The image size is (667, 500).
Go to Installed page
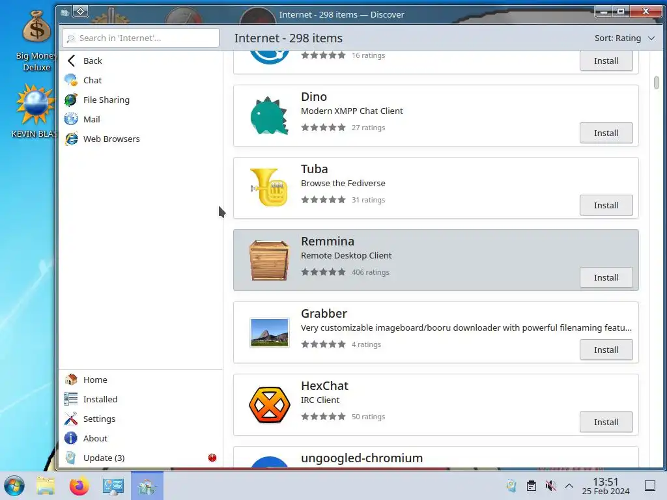tap(141, 399)
